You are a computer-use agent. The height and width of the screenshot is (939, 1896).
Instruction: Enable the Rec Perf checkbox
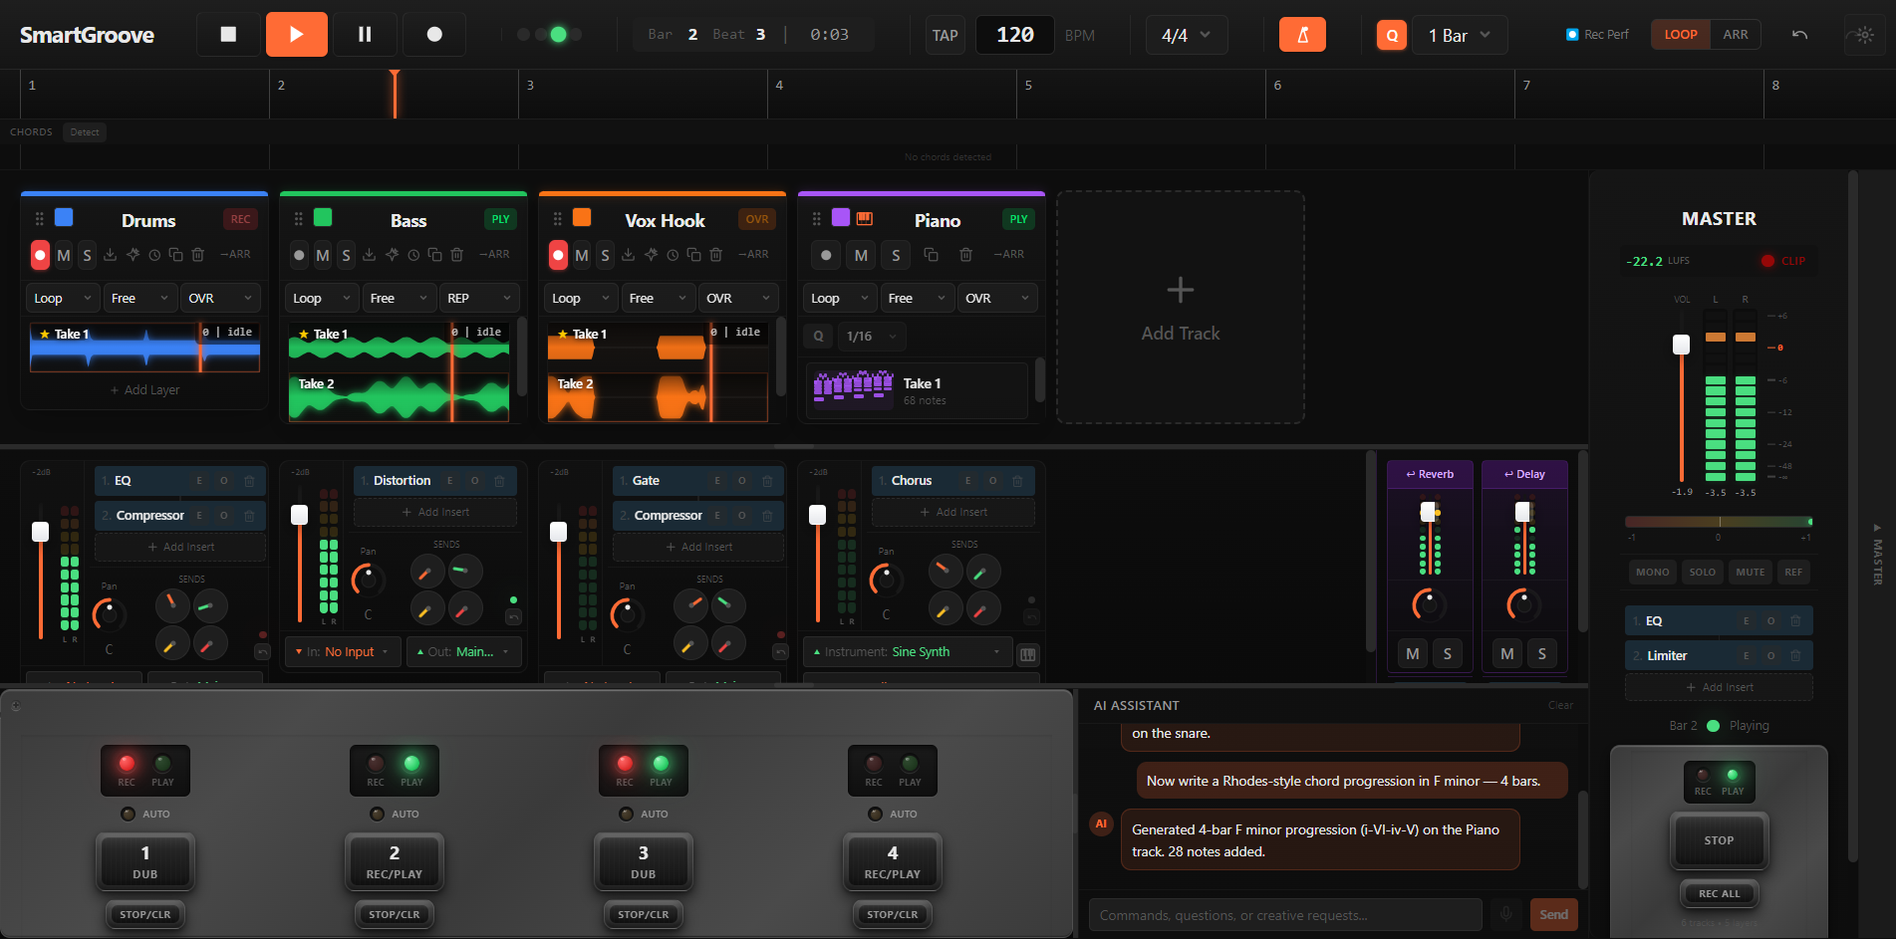(1572, 35)
